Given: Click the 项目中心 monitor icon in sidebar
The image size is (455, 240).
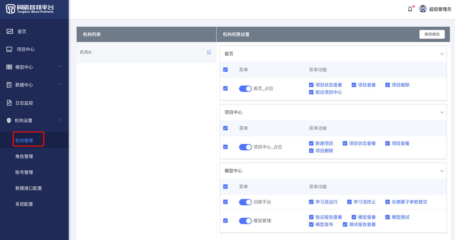Looking at the screenshot, I should coord(9,49).
